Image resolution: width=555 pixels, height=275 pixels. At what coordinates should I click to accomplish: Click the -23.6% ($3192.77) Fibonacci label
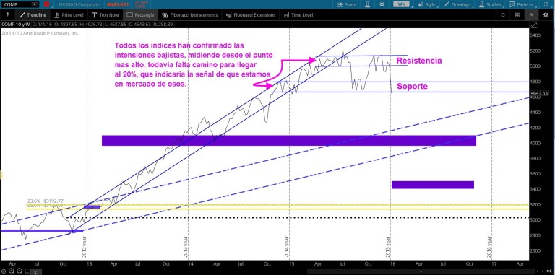pos(46,201)
